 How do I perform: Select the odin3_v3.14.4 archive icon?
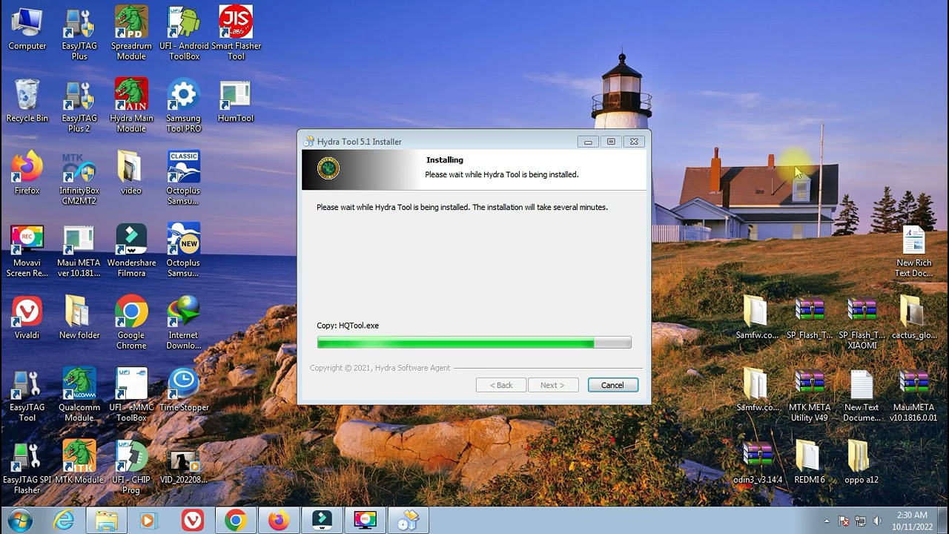[x=758, y=463]
